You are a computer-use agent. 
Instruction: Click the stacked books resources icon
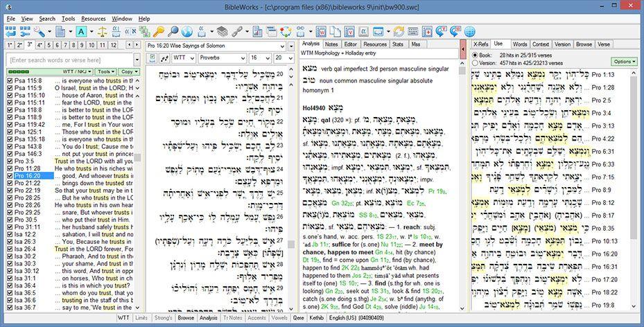click(x=223, y=32)
